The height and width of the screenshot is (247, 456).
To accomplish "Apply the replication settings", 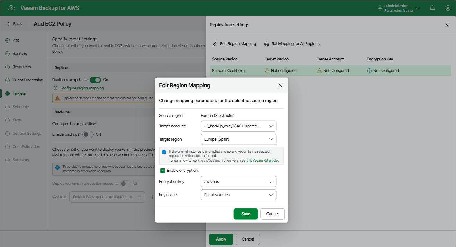I will point(221,239).
